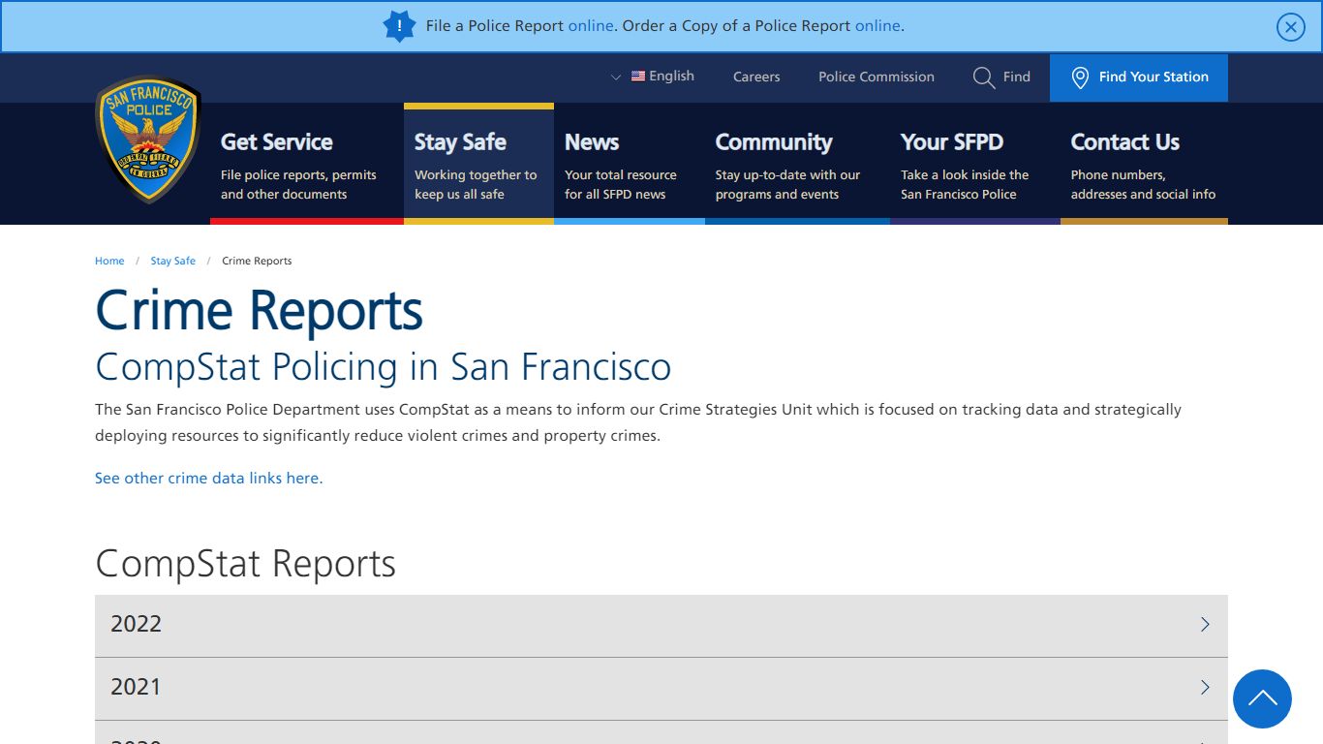This screenshot has width=1323, height=744.
Task: Select English language option
Action: point(671,76)
